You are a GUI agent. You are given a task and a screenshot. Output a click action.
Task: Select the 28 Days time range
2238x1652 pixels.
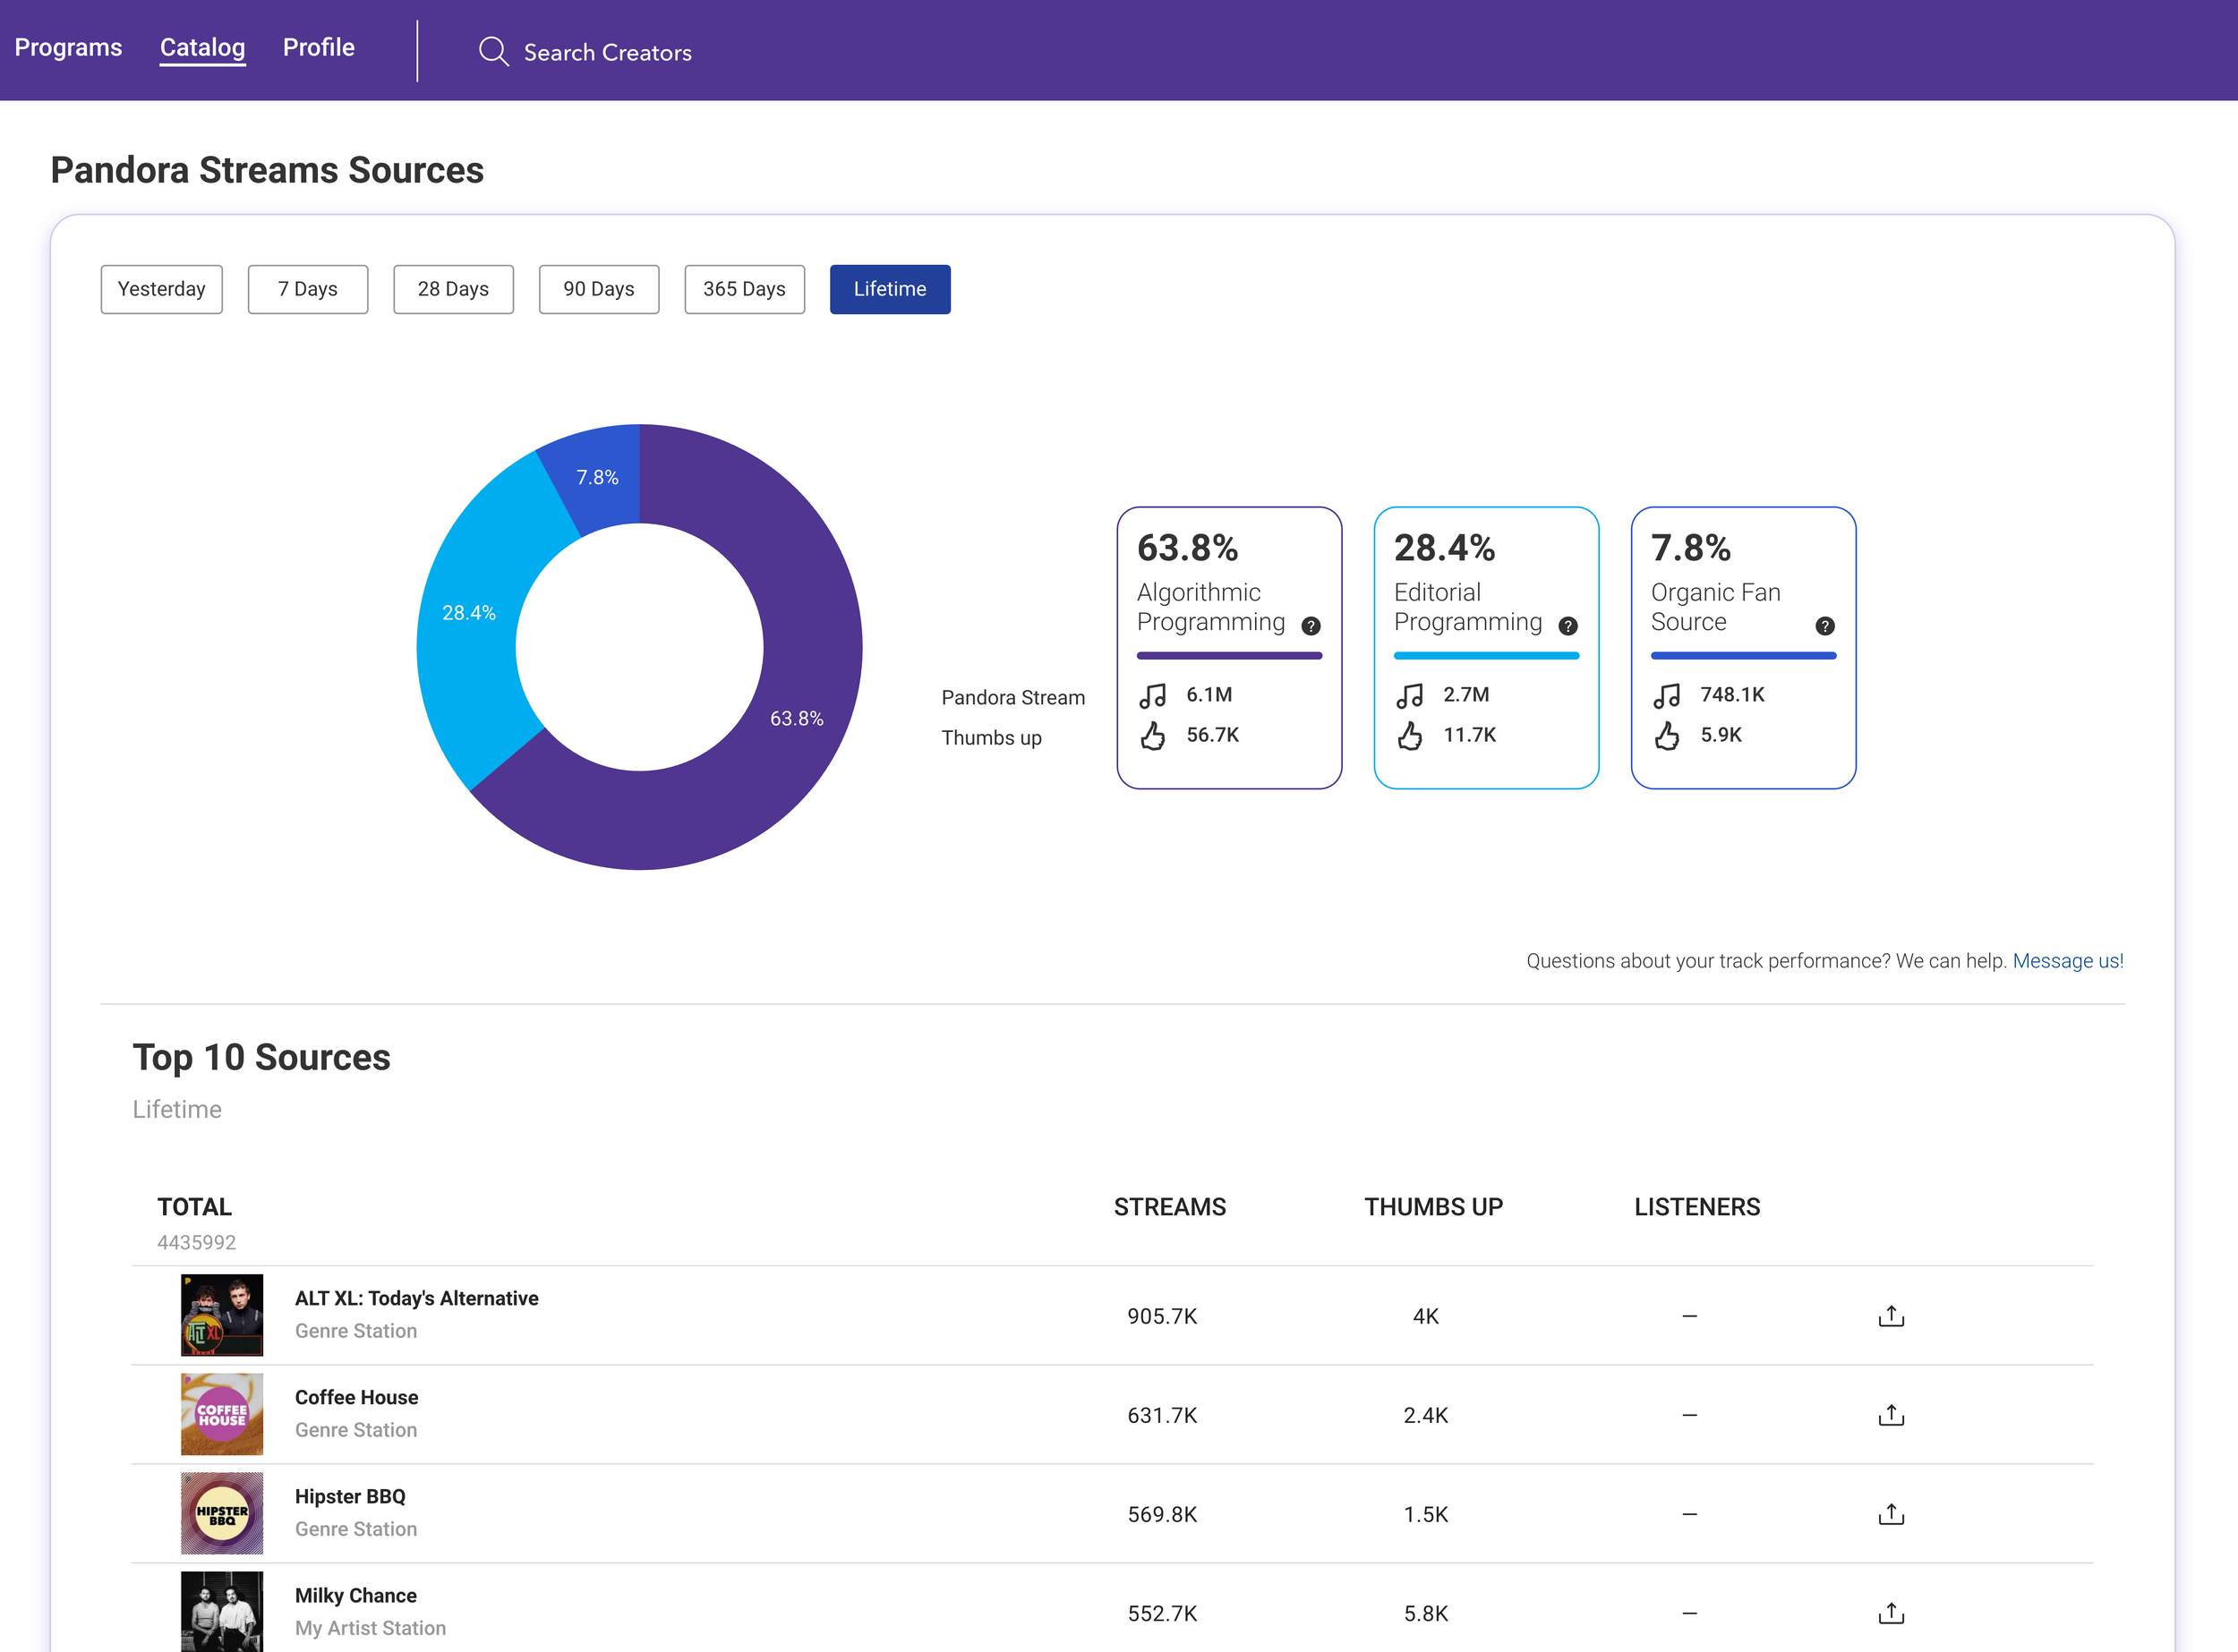453,289
